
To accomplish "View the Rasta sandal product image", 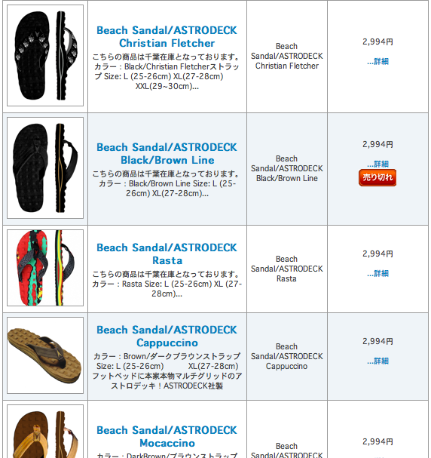I will (x=45, y=268).
